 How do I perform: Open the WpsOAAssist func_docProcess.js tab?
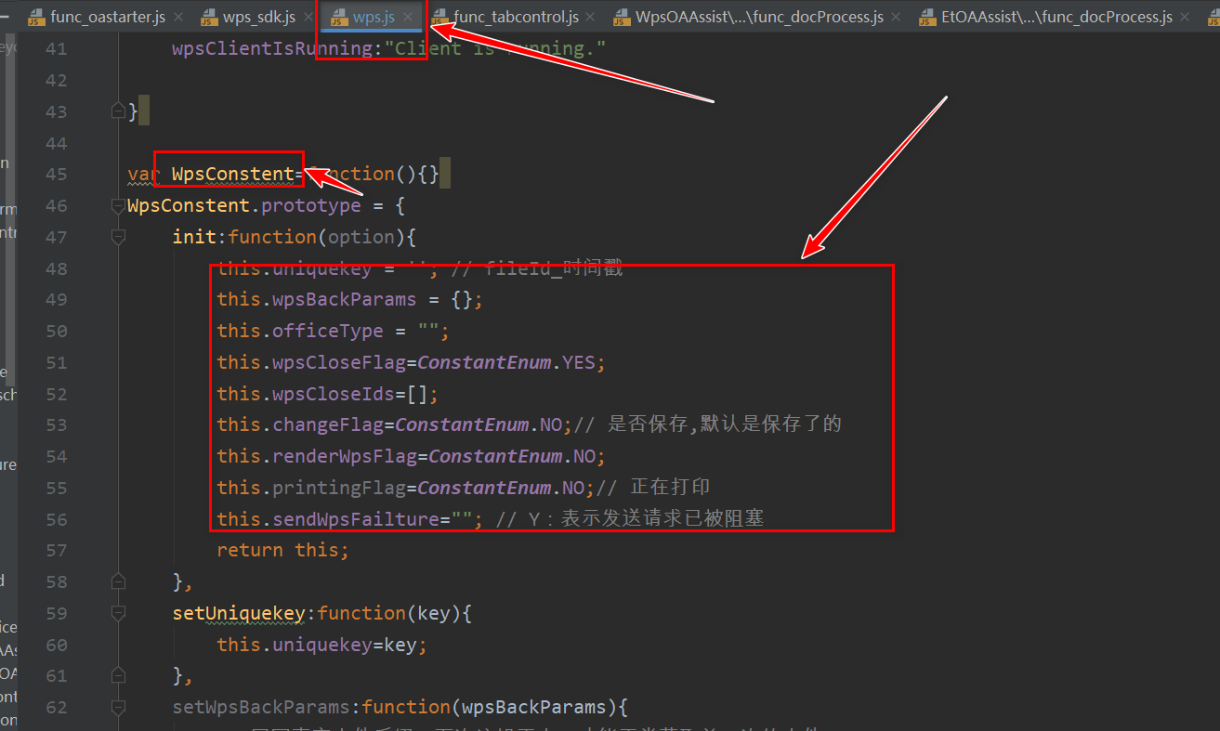759,17
